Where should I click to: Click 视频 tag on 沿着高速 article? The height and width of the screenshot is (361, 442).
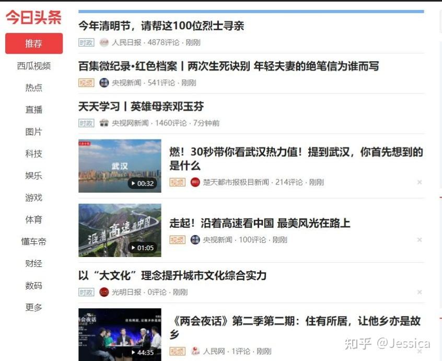point(177,240)
